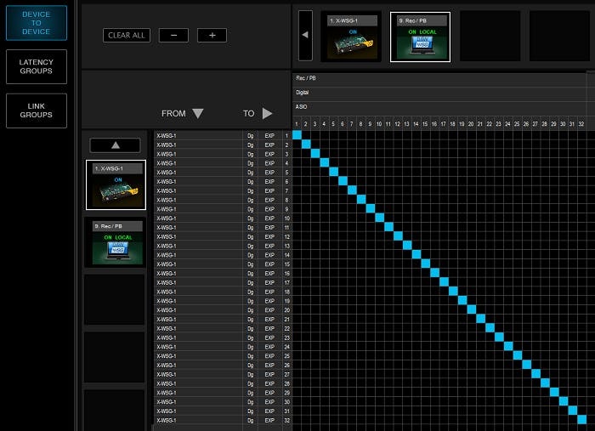
Task: Toggle the patch at row 1, column 1
Action: [x=297, y=135]
